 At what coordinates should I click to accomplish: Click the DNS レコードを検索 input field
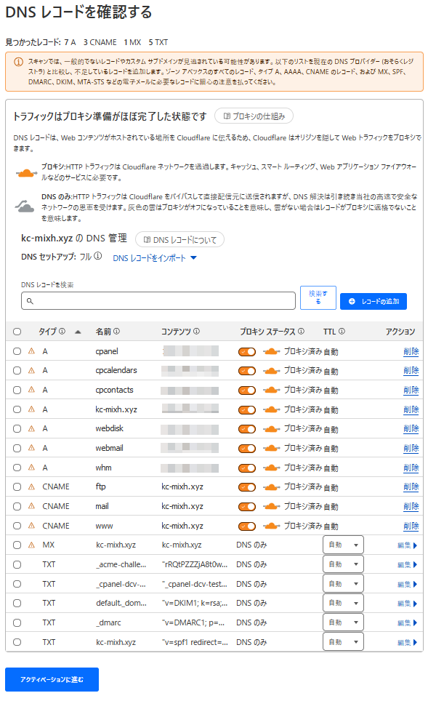click(x=158, y=301)
